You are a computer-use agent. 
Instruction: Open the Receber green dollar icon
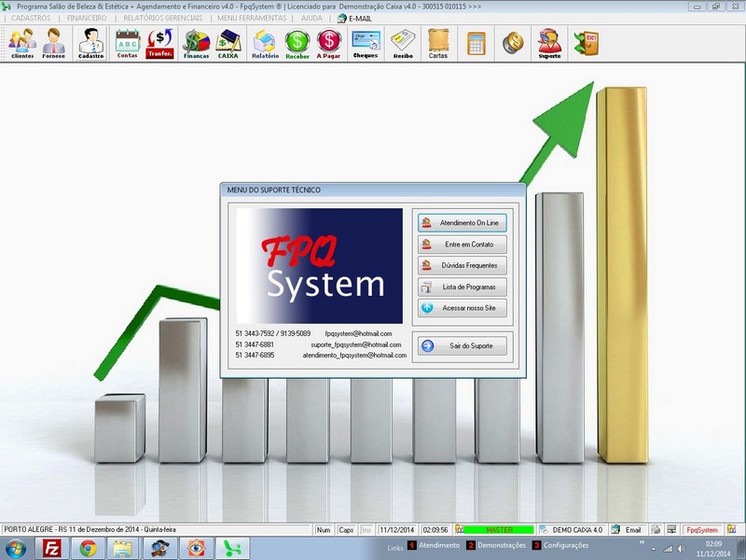[297, 43]
